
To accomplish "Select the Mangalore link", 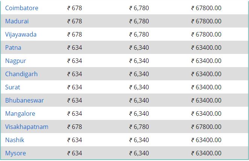I will click(20, 114).
